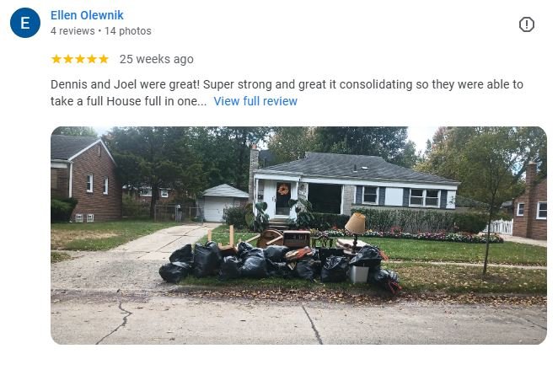Open the attached review photo
This screenshot has width=558, height=370.
298,235
